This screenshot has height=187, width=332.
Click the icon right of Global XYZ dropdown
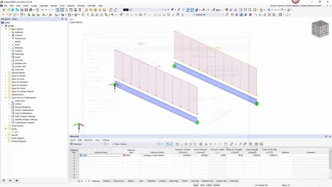tap(227, 15)
